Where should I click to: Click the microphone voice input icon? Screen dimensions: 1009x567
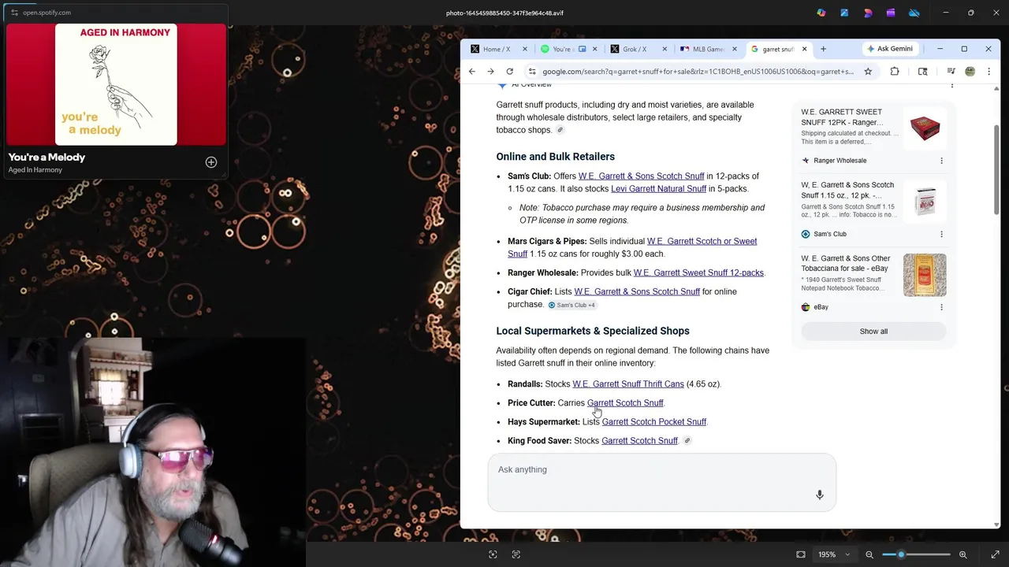pyautogui.click(x=820, y=495)
